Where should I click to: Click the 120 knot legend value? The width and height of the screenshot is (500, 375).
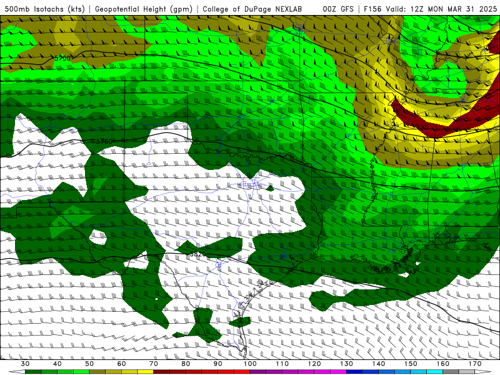(x=314, y=364)
